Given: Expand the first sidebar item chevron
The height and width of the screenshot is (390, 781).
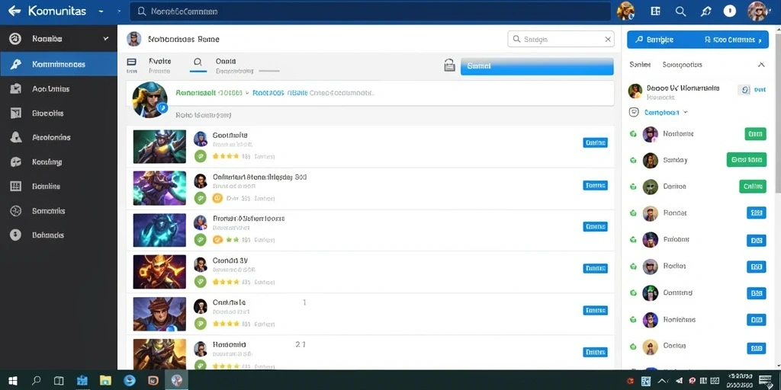Looking at the screenshot, I should coord(105,38).
